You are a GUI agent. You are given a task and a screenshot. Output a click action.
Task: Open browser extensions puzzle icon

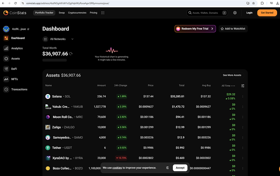coord(262,3)
